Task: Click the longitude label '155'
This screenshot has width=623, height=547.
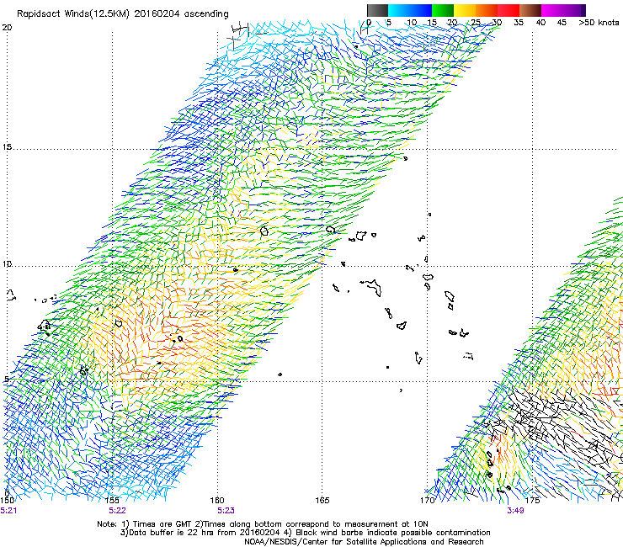Action: pyautogui.click(x=112, y=501)
